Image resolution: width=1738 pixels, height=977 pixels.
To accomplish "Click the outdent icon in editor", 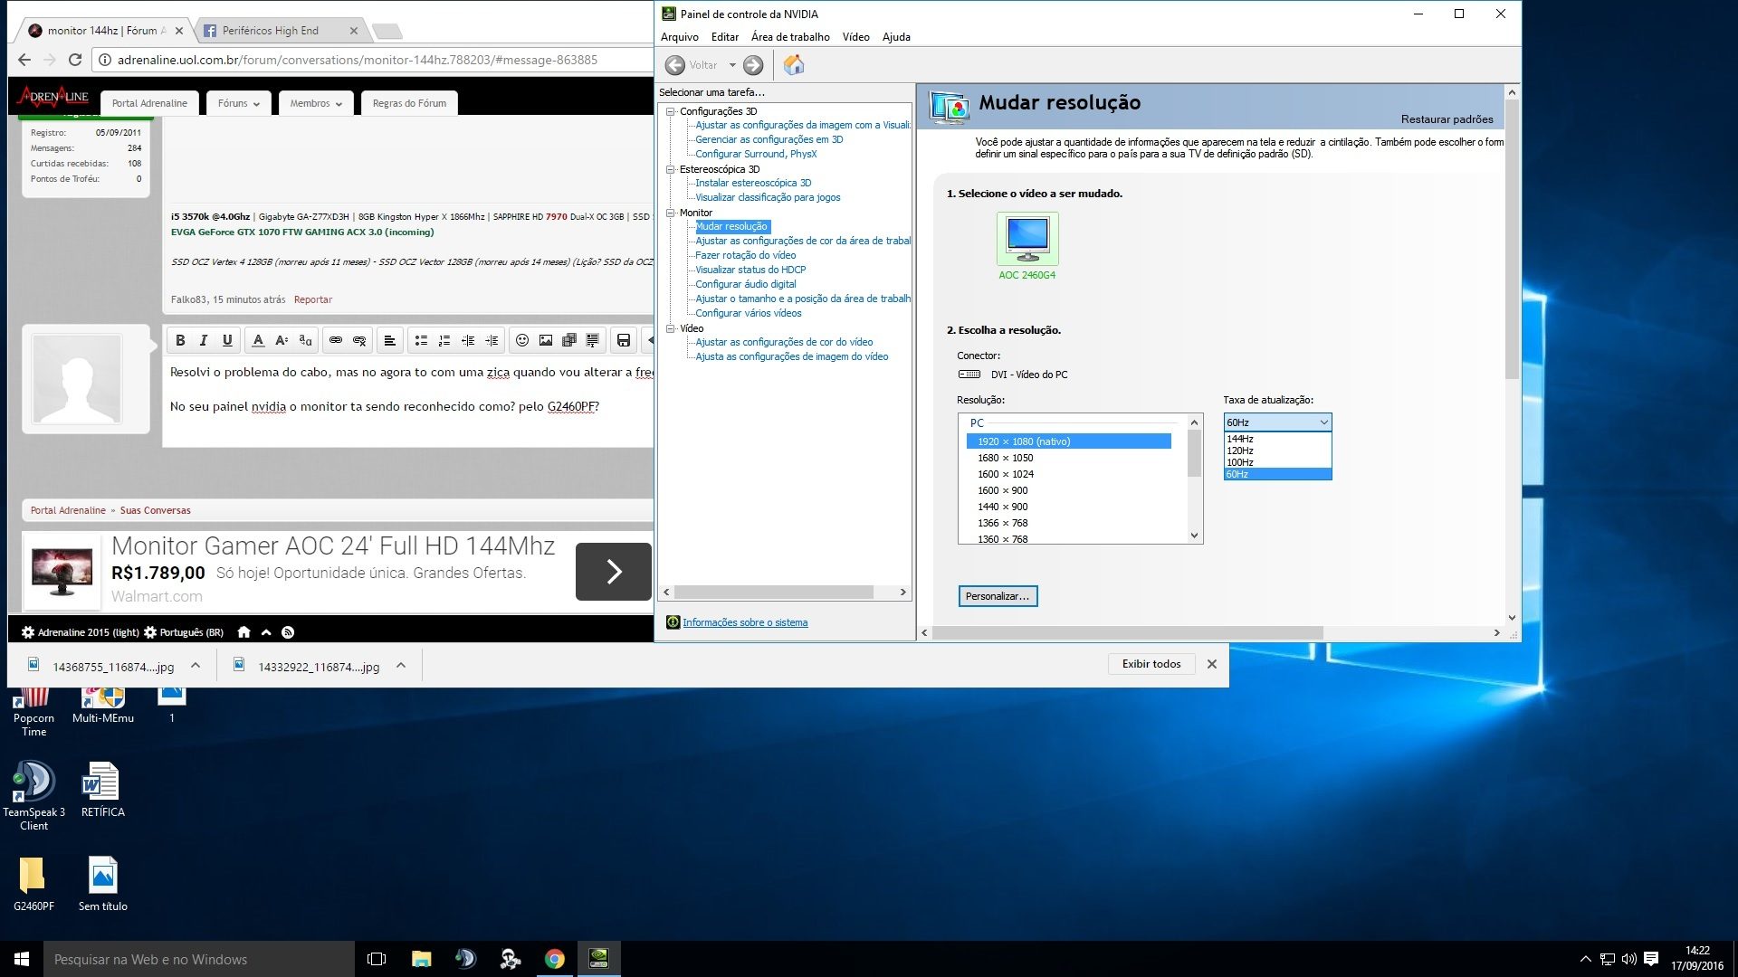I will (x=468, y=340).
